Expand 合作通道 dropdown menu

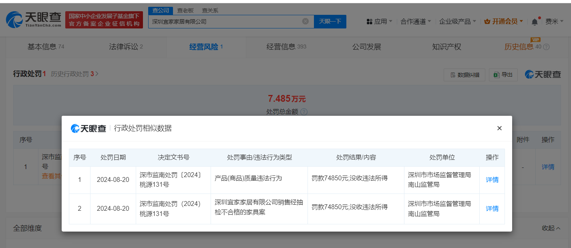(416, 22)
